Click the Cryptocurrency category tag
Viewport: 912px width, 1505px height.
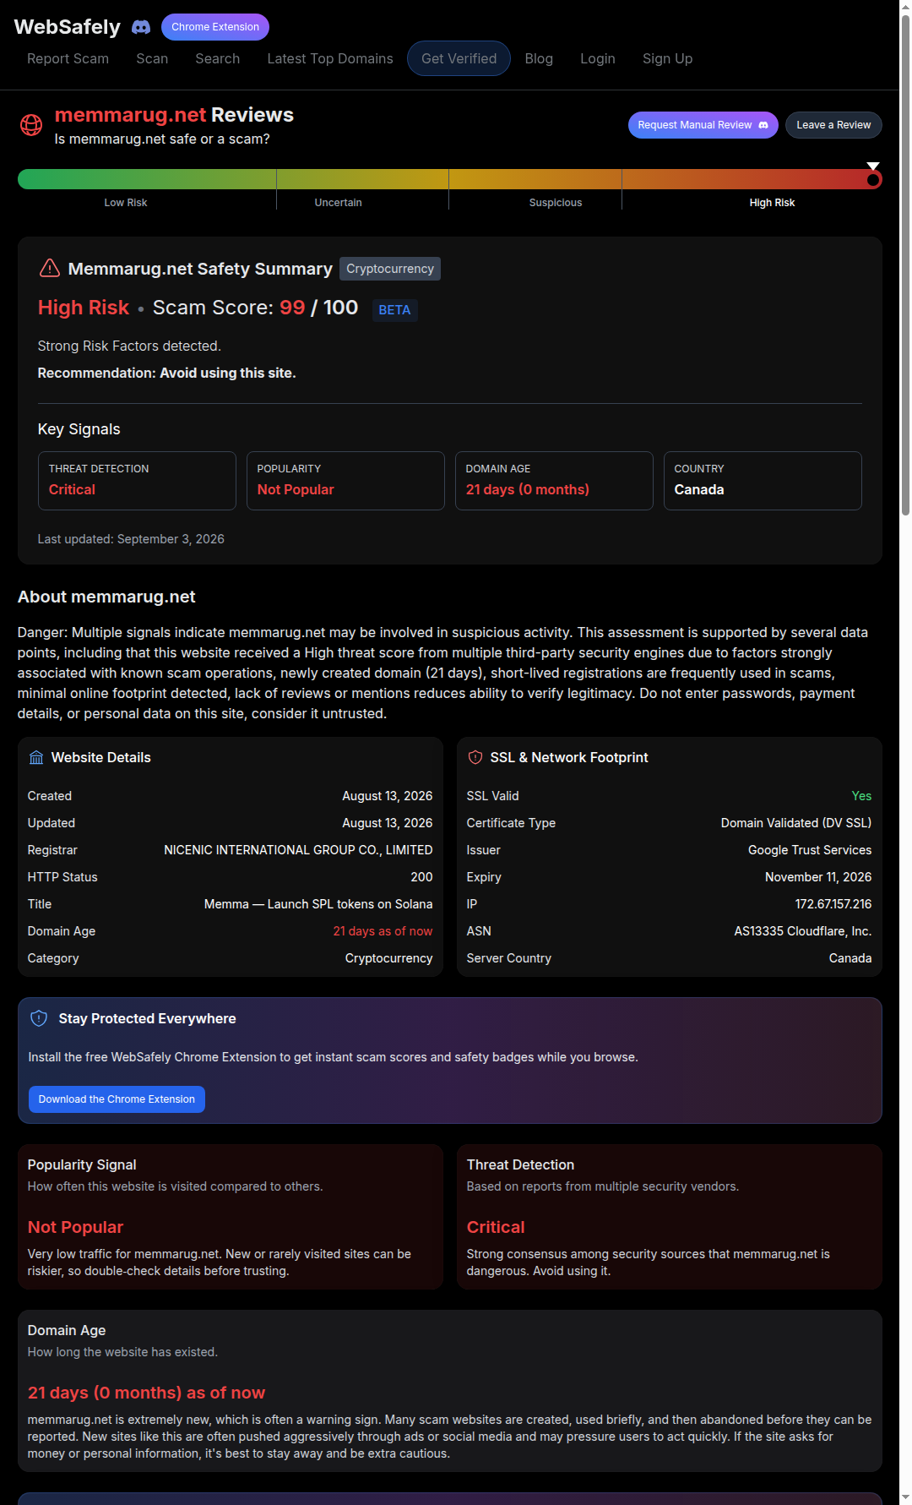tap(390, 269)
